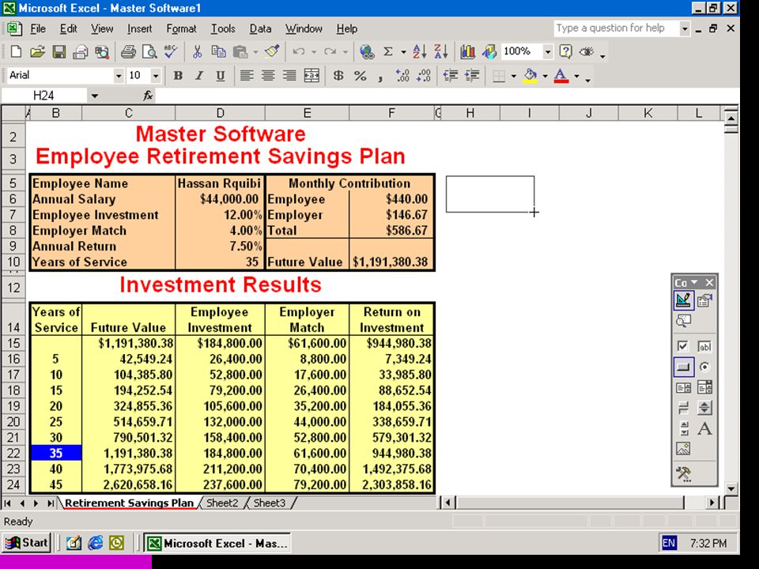Open Print Preview

pyautogui.click(x=149, y=51)
